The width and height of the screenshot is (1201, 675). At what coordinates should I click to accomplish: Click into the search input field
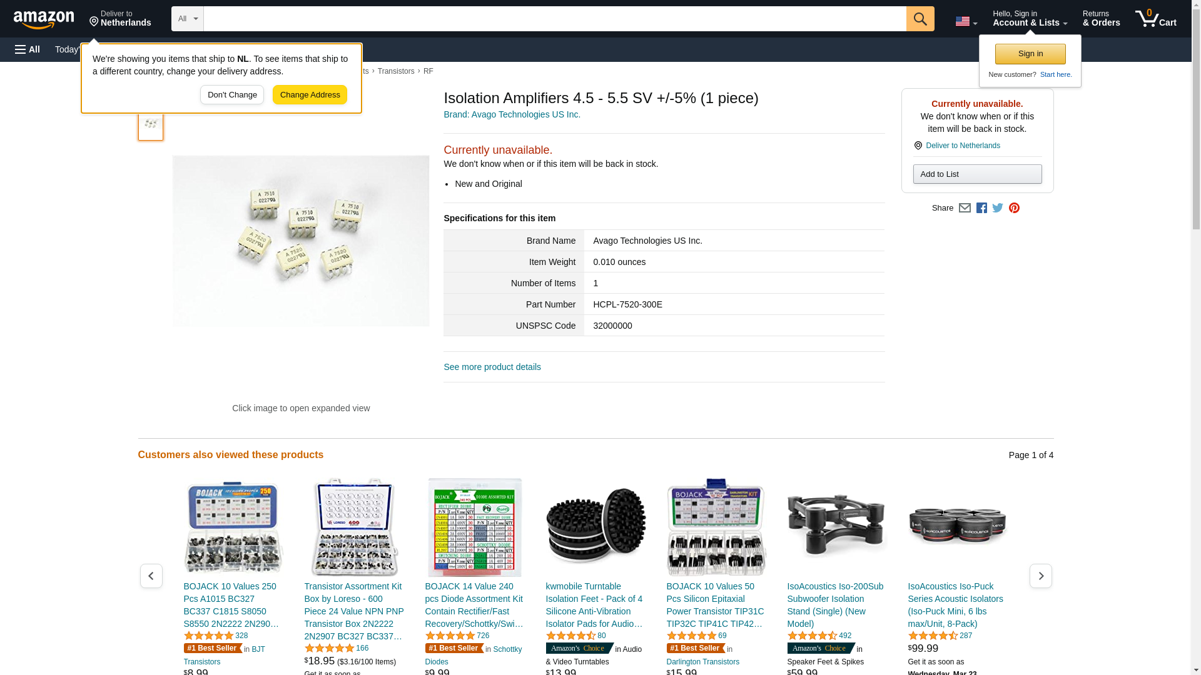[x=555, y=19]
